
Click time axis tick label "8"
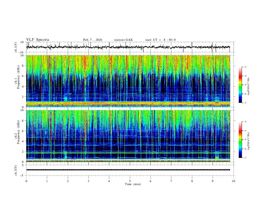(x=192, y=181)
